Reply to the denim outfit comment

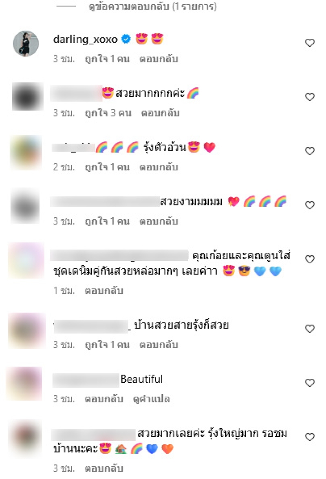[104, 291]
